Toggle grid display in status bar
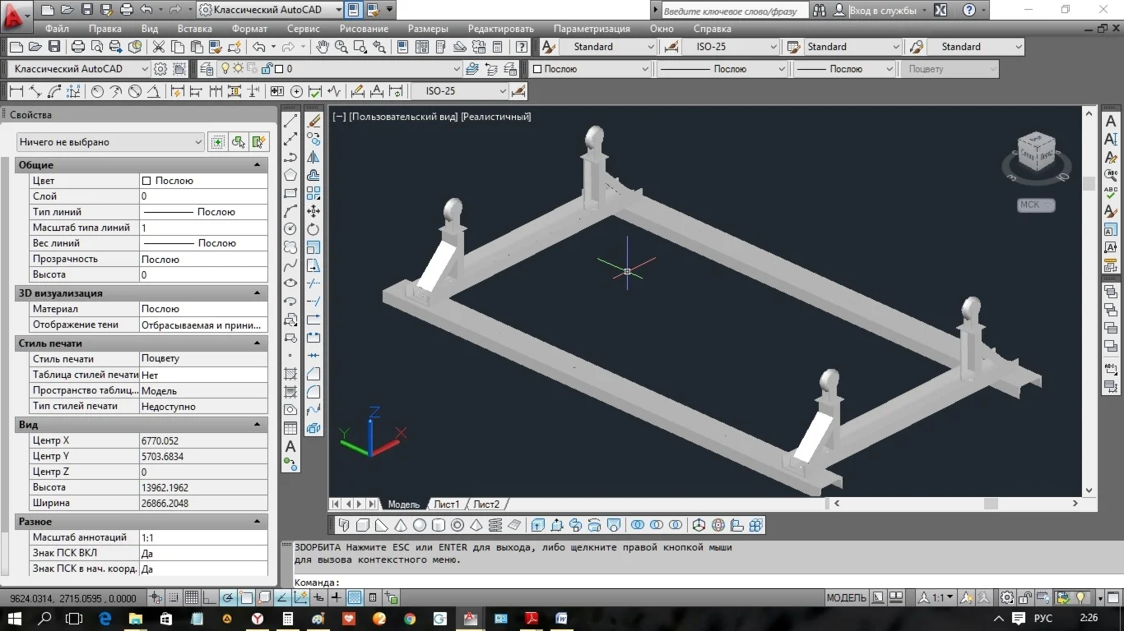 191,598
